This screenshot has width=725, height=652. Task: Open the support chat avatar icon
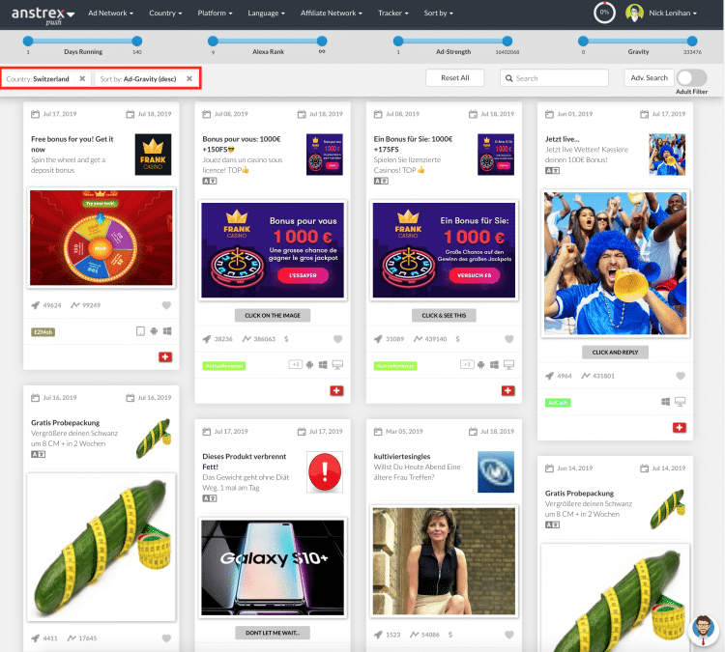704,630
